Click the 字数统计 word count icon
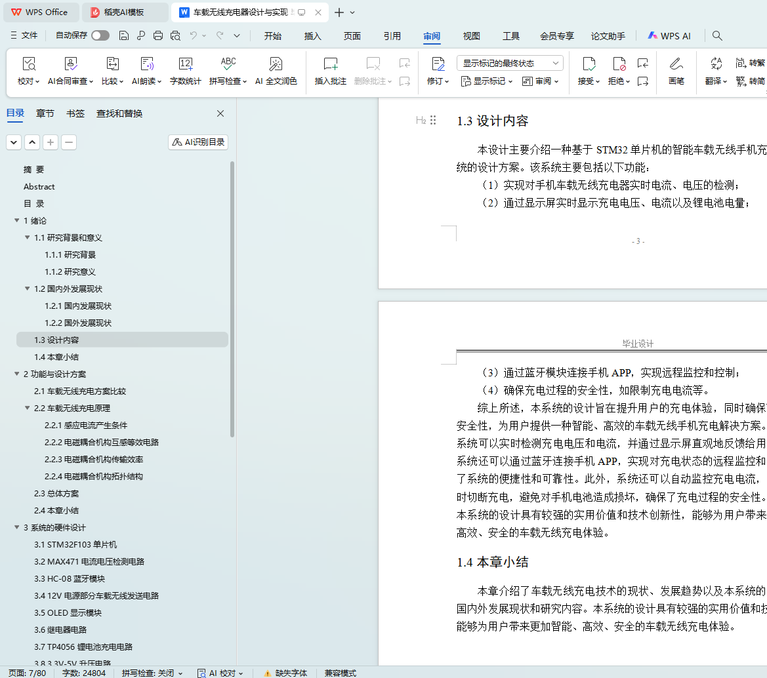This screenshot has width=767, height=678. [x=186, y=64]
